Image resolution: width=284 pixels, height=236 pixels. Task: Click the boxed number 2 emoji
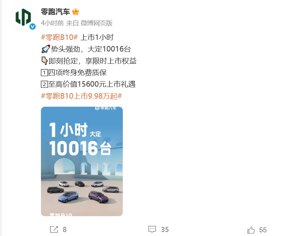(x=44, y=84)
